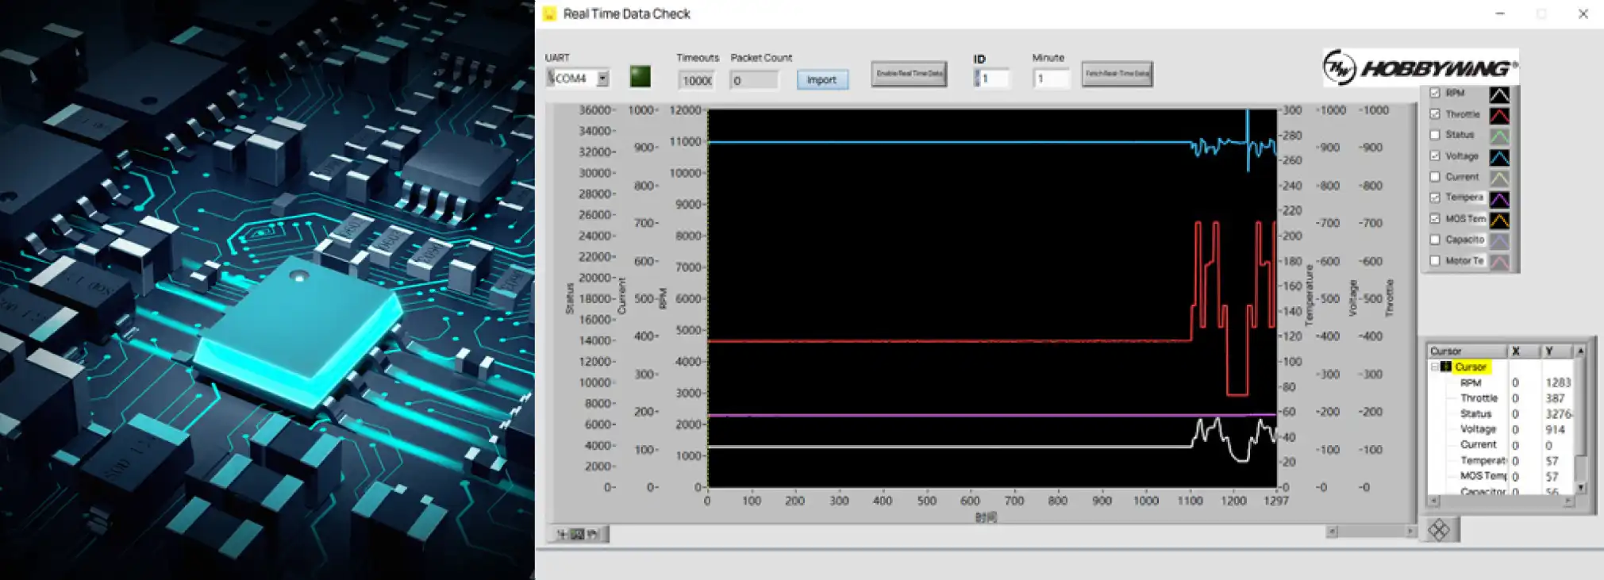
Task: Click Enable Real Time Data button
Action: coord(909,74)
